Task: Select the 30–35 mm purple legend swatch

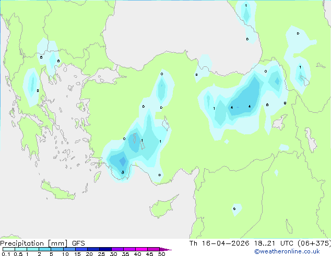Action: click(117, 249)
